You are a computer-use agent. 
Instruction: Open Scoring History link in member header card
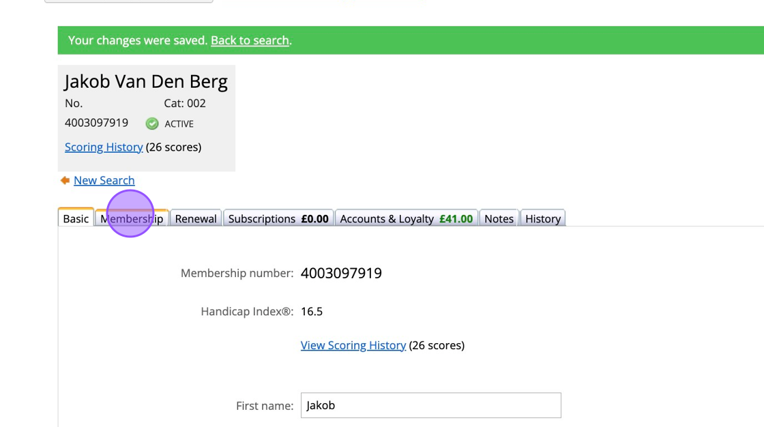coord(104,147)
